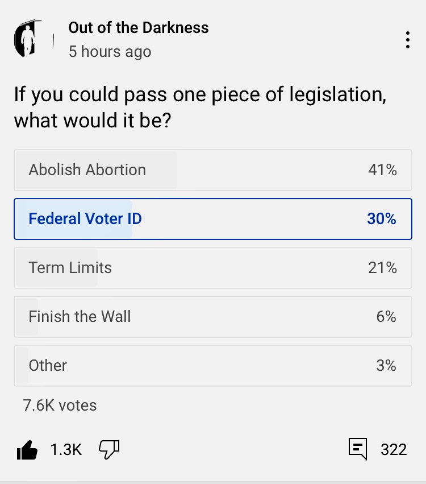Select the Other poll option
This screenshot has height=484, width=426.
[x=212, y=366]
